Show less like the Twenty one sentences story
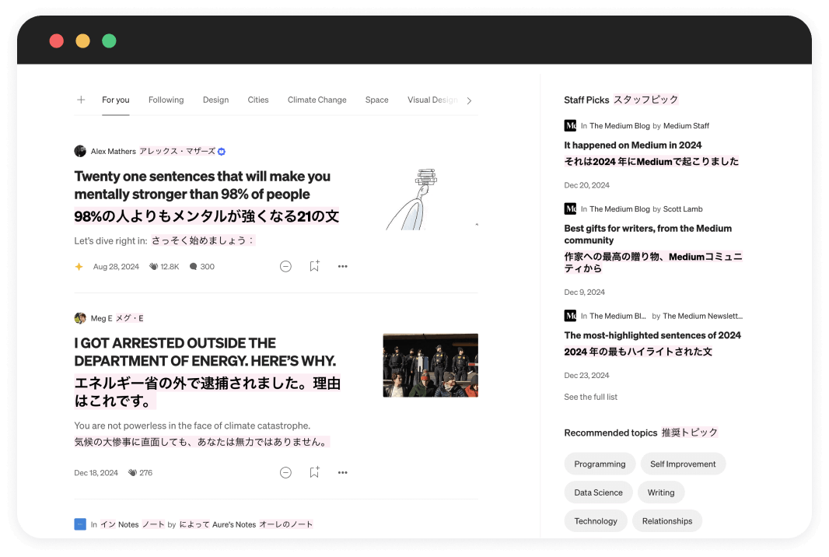Viewport: 829px width, 557px height. coord(285,266)
